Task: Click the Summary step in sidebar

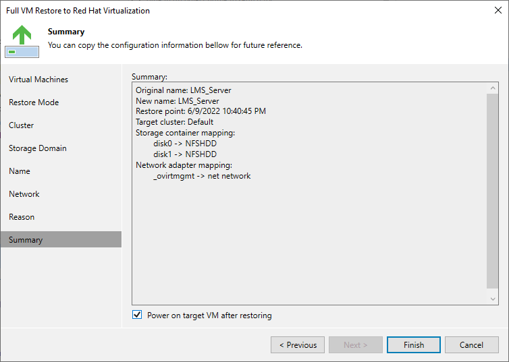Action: (x=26, y=240)
